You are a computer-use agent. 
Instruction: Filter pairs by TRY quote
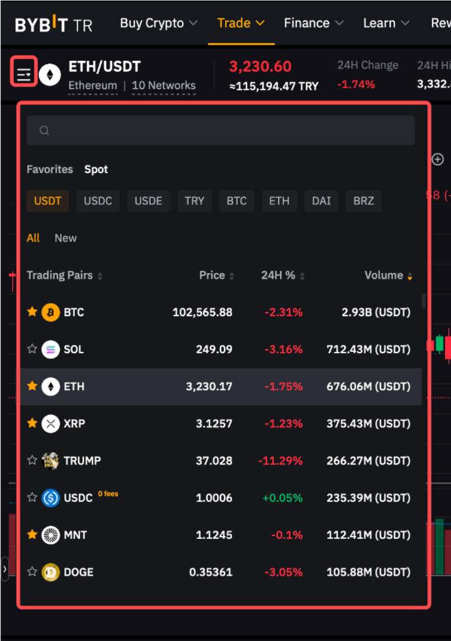(x=194, y=201)
